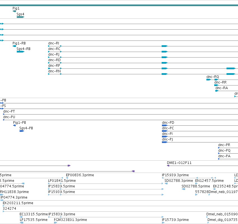
Task: Click the Sgs4 gene arrow glyph
Action: coord(20,17)
